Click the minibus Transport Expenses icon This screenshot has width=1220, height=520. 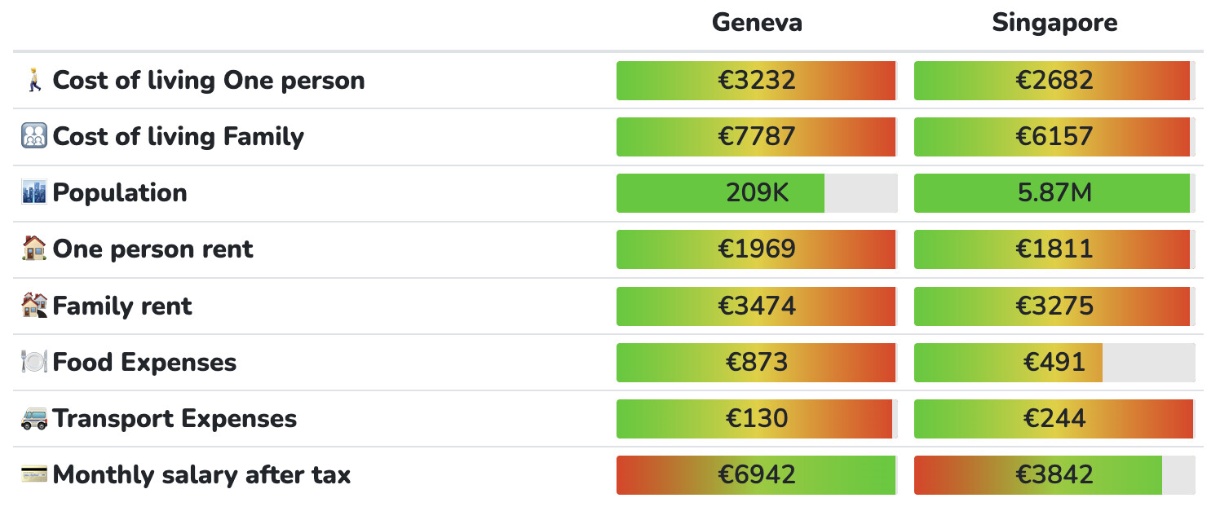pos(34,418)
